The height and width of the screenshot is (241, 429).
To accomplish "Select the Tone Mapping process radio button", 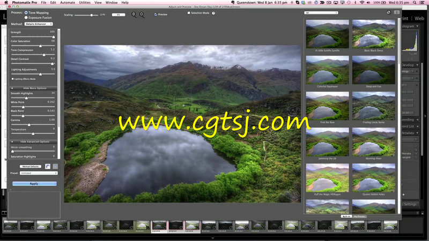I will (x=26, y=12).
